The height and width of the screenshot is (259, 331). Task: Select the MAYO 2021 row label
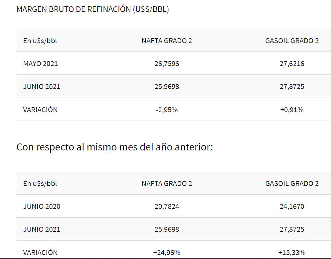pos(40,63)
